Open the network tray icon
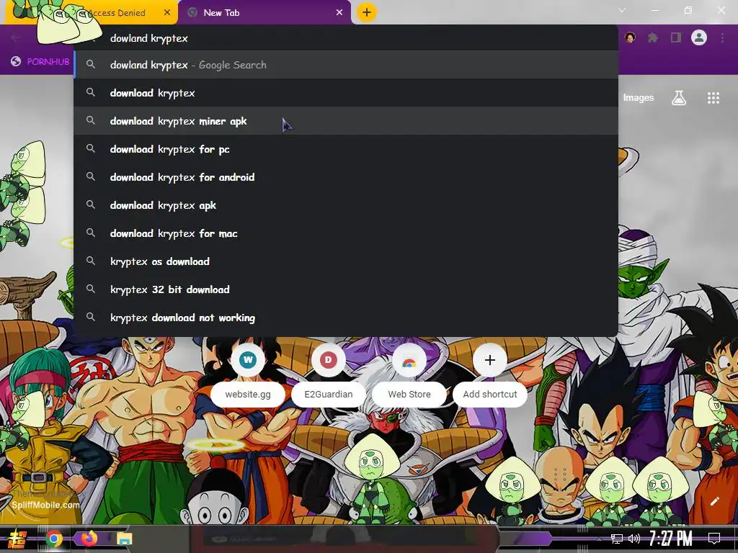 coord(617,539)
